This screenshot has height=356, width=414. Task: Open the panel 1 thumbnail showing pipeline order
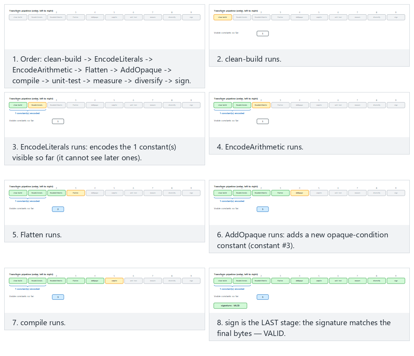[105, 27]
